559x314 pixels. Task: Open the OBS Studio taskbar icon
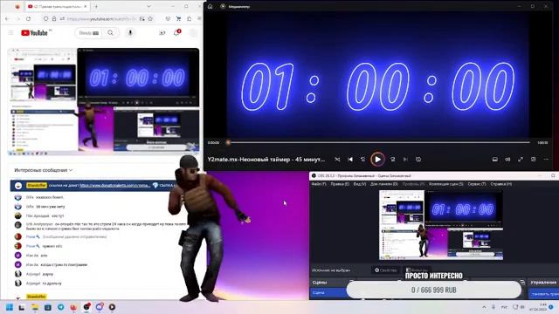tap(86, 307)
